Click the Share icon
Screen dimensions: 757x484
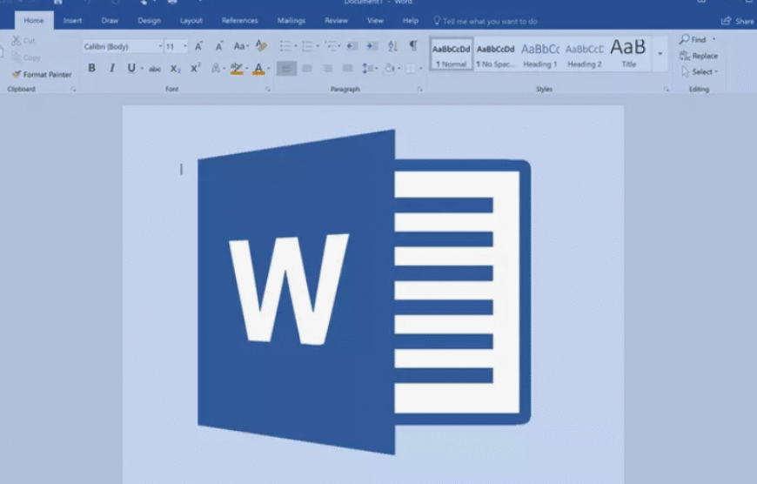(x=726, y=21)
